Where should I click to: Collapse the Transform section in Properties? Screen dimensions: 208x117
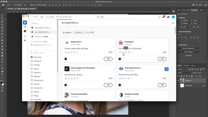coord(177,18)
